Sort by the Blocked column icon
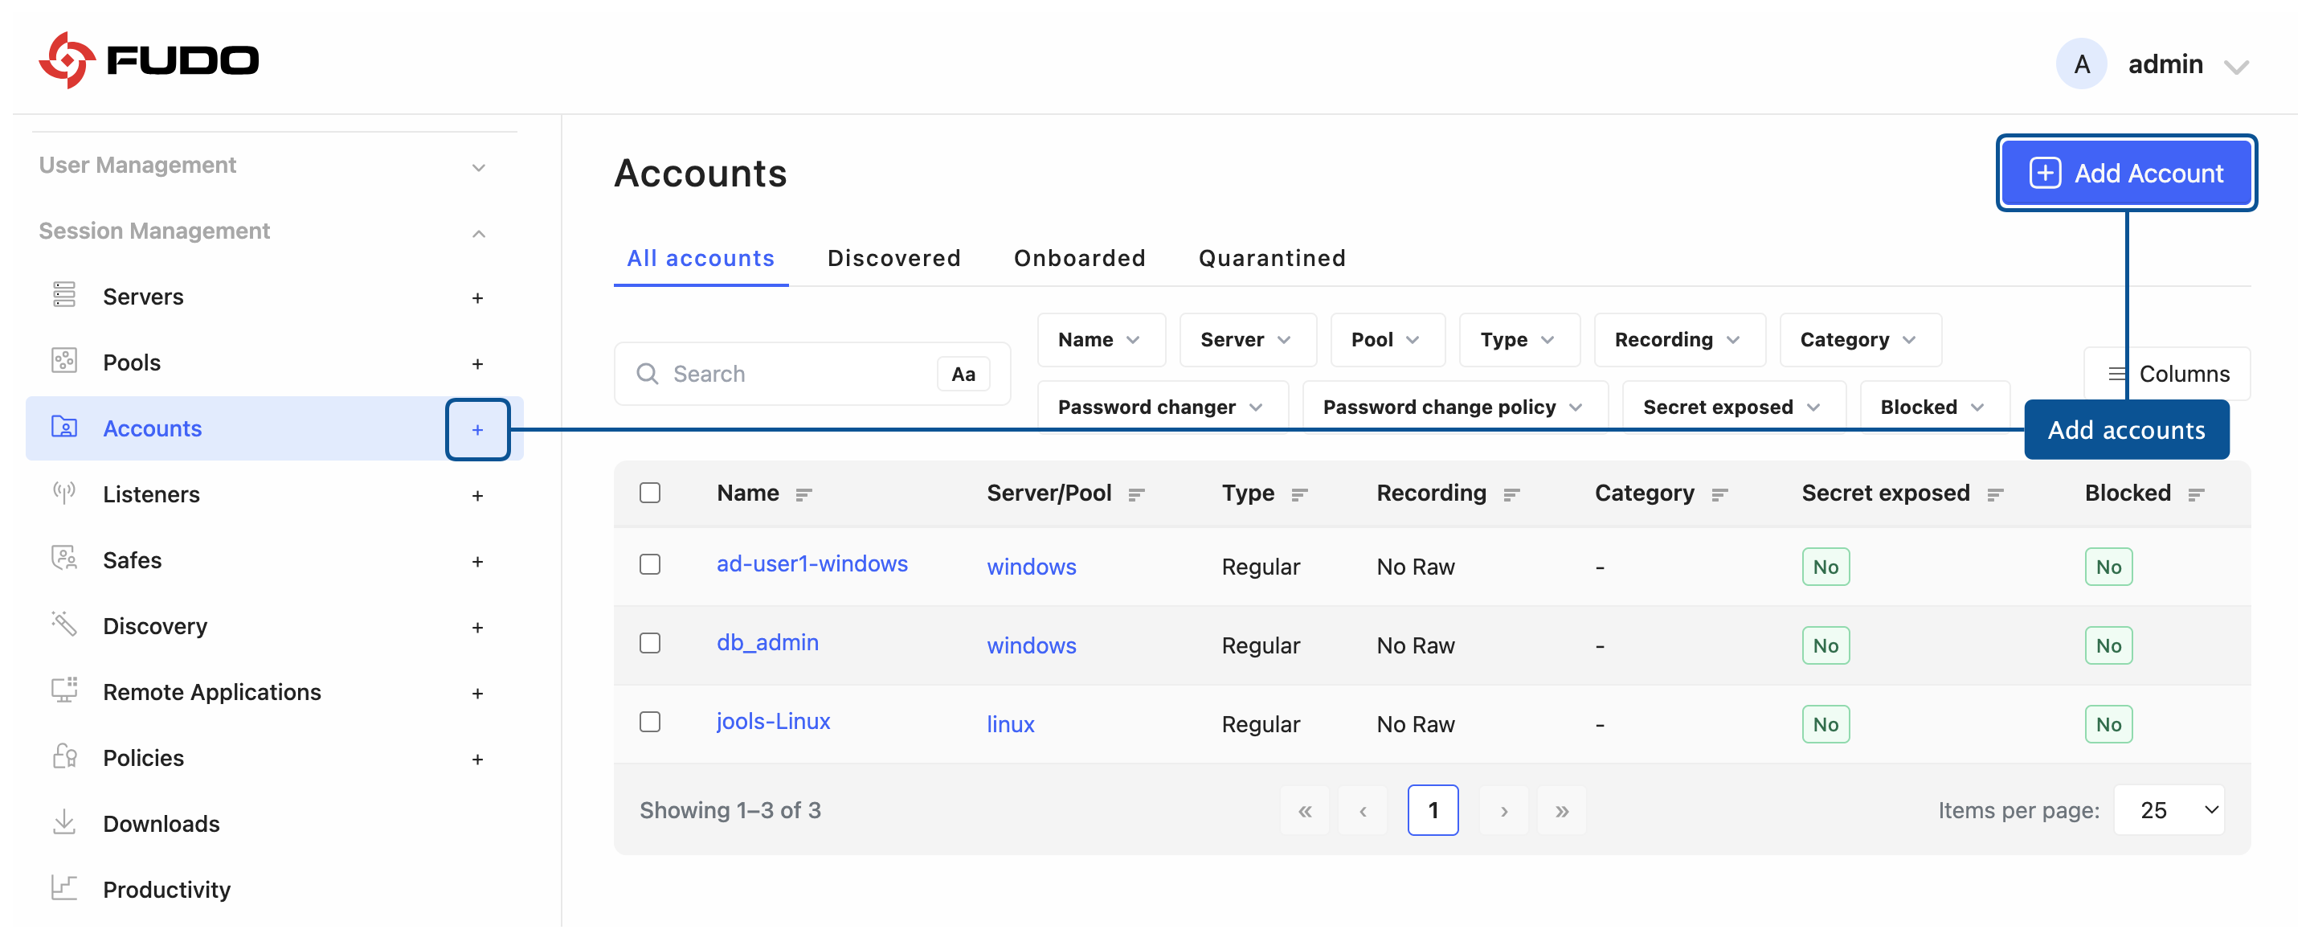2310x946 pixels. (2195, 494)
